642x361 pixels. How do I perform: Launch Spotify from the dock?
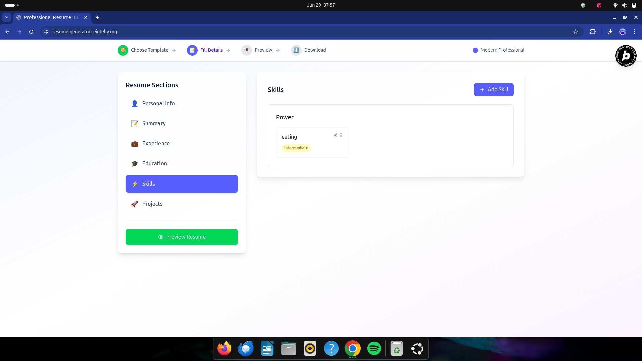click(x=374, y=349)
